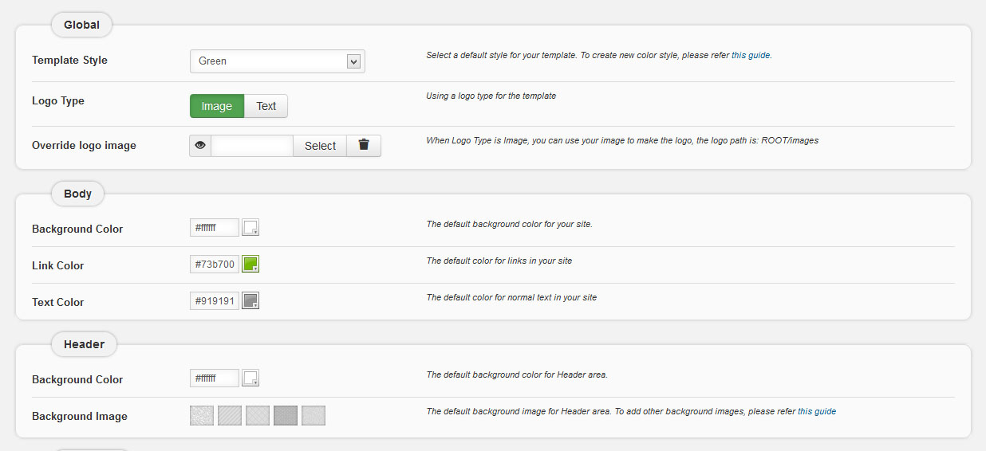The image size is (986, 451).
Task: Open the Template Style dropdown
Action: [277, 61]
